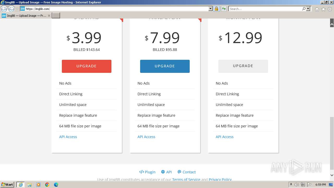Open a new blank tab
Image resolution: width=334 pixels, height=188 pixels.
[56, 15]
